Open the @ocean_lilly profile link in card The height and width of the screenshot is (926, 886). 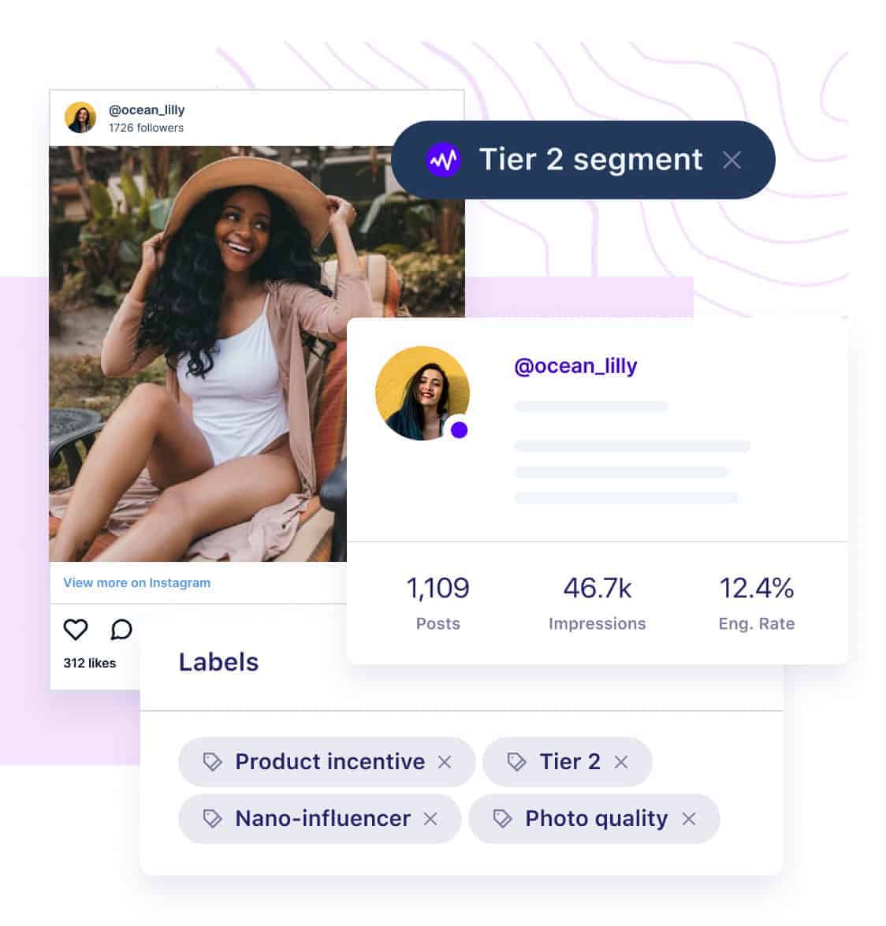pos(576,366)
